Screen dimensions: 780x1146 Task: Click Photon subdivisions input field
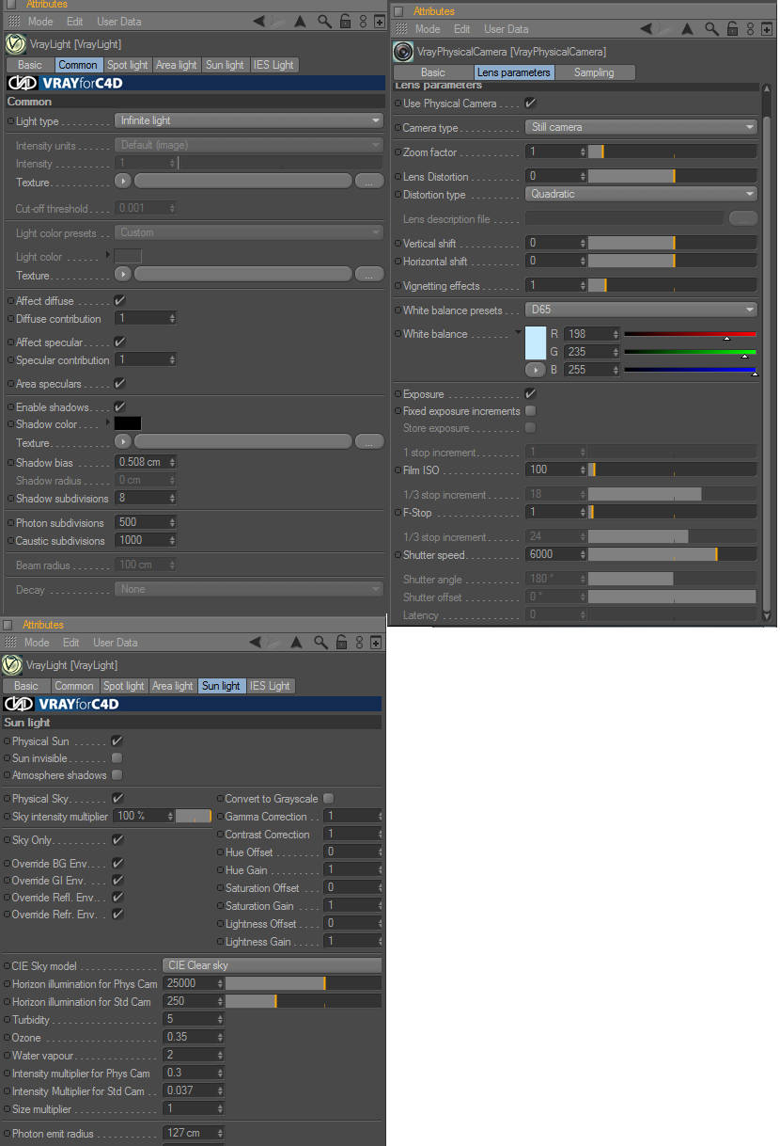140,522
